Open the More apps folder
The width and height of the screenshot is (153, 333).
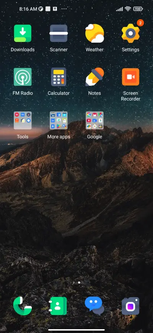click(59, 120)
